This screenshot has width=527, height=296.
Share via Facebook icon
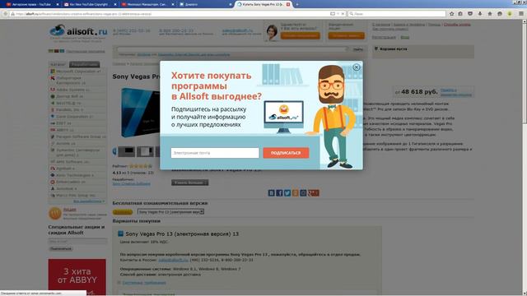coord(279,193)
